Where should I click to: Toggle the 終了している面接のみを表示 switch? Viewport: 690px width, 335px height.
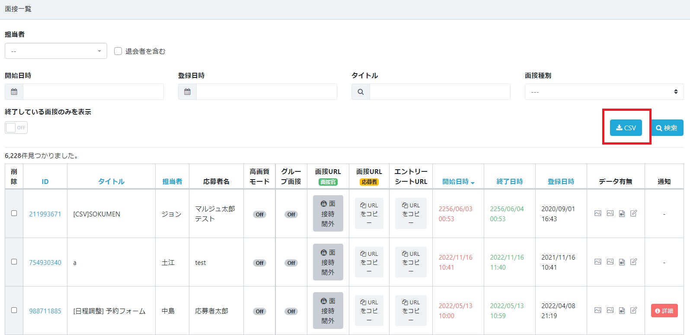16,128
